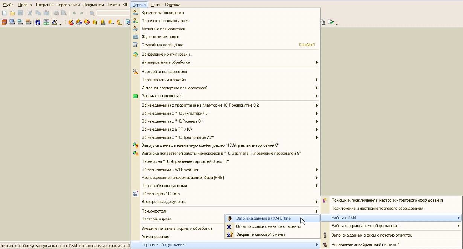The width and height of the screenshot is (463, 249).
Task: Click the Search magnifier icon
Action: [92, 13]
